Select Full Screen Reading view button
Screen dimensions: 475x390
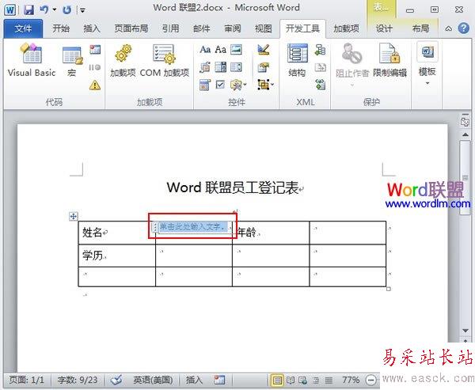pyautogui.click(x=291, y=380)
